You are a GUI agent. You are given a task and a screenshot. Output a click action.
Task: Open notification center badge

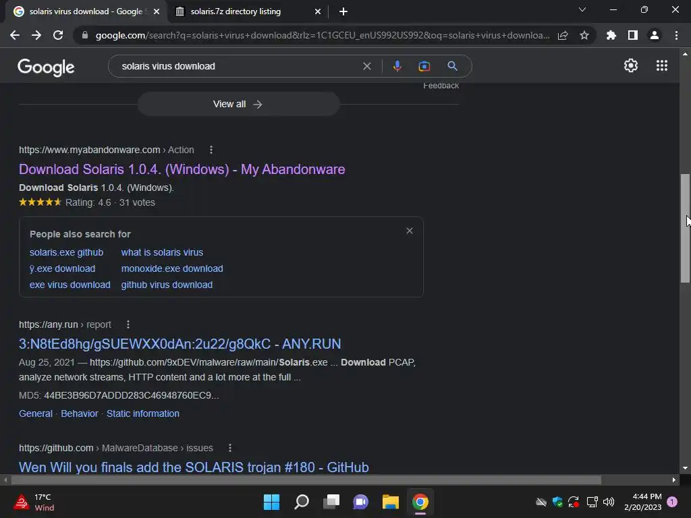pyautogui.click(x=672, y=502)
